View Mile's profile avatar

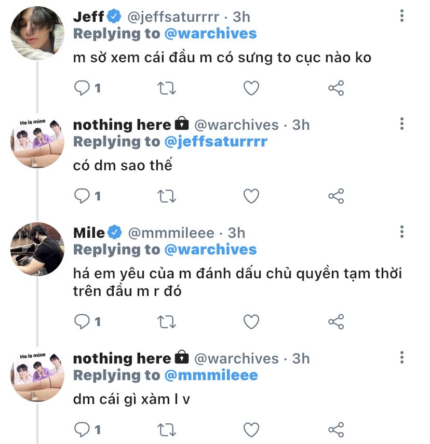click(37, 248)
